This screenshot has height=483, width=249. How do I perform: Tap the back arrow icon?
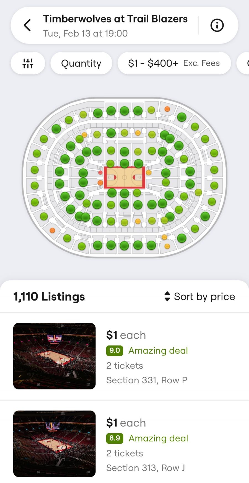point(27,25)
